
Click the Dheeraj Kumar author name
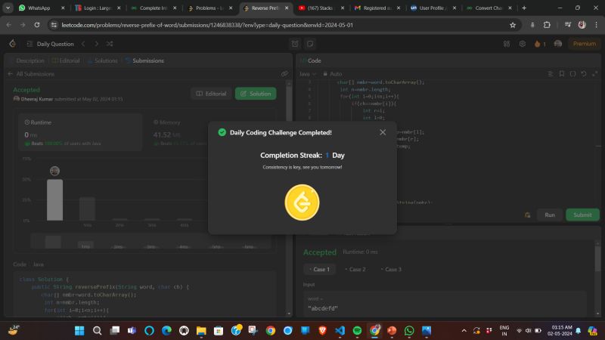point(36,99)
